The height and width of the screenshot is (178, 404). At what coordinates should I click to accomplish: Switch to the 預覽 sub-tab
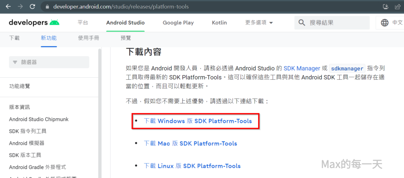[126, 38]
